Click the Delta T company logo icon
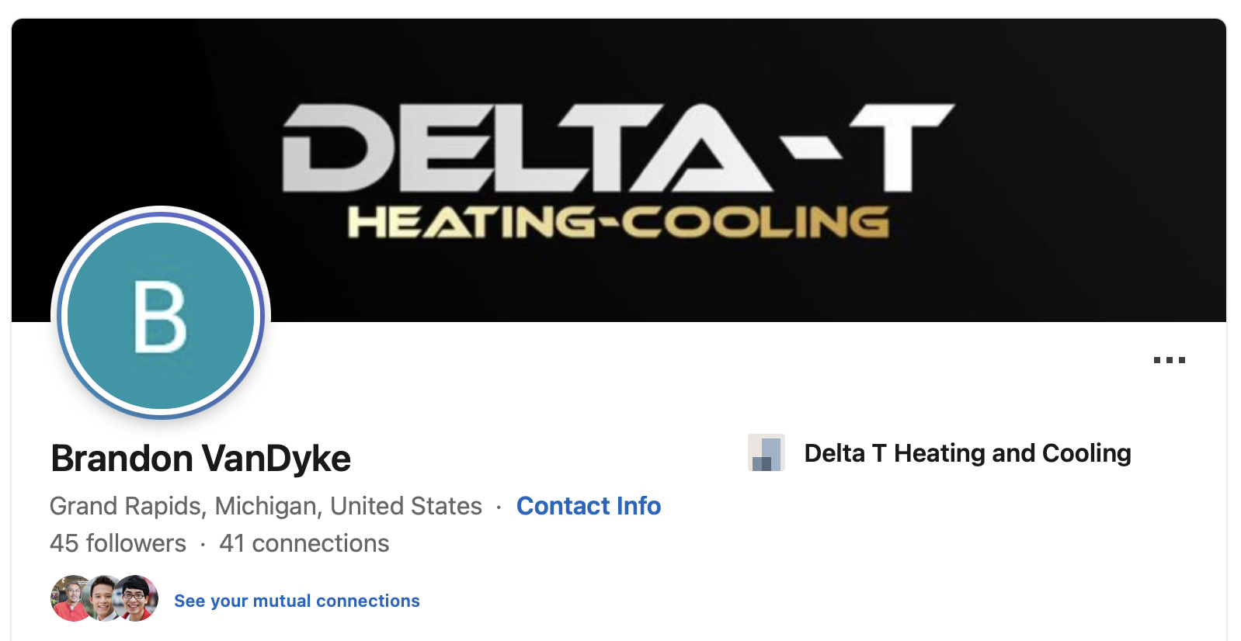Viewport: 1241px width, 641px height. coord(766,453)
